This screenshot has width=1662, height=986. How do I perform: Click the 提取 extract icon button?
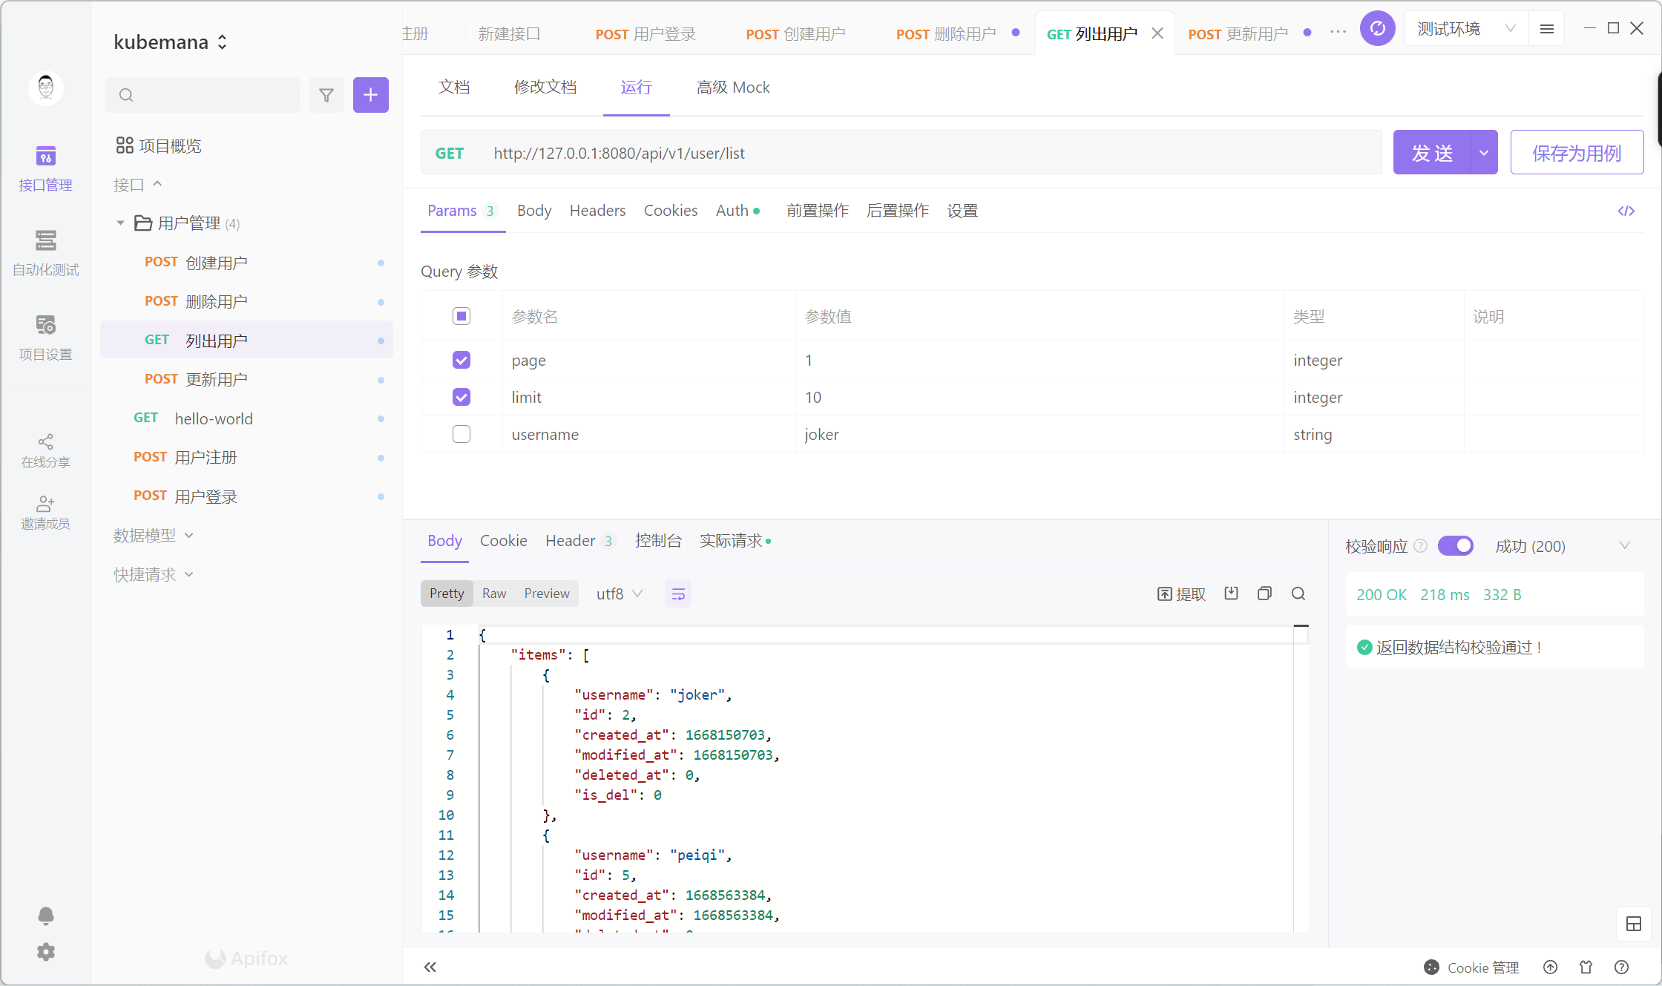[x=1181, y=594]
